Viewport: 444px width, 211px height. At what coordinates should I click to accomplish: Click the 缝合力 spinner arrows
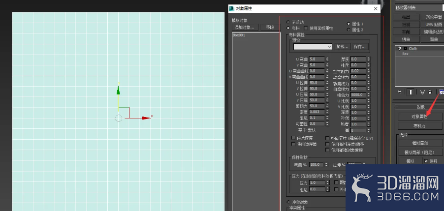[368, 95]
